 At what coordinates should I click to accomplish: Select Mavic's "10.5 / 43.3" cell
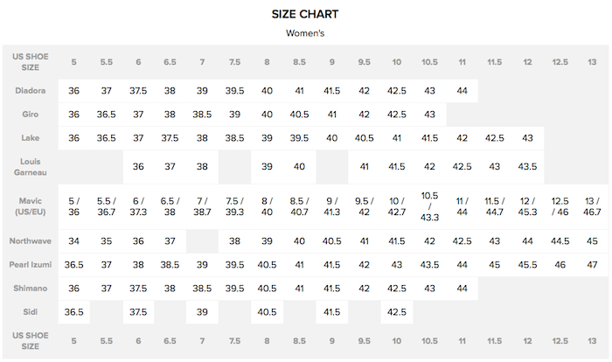point(429,206)
